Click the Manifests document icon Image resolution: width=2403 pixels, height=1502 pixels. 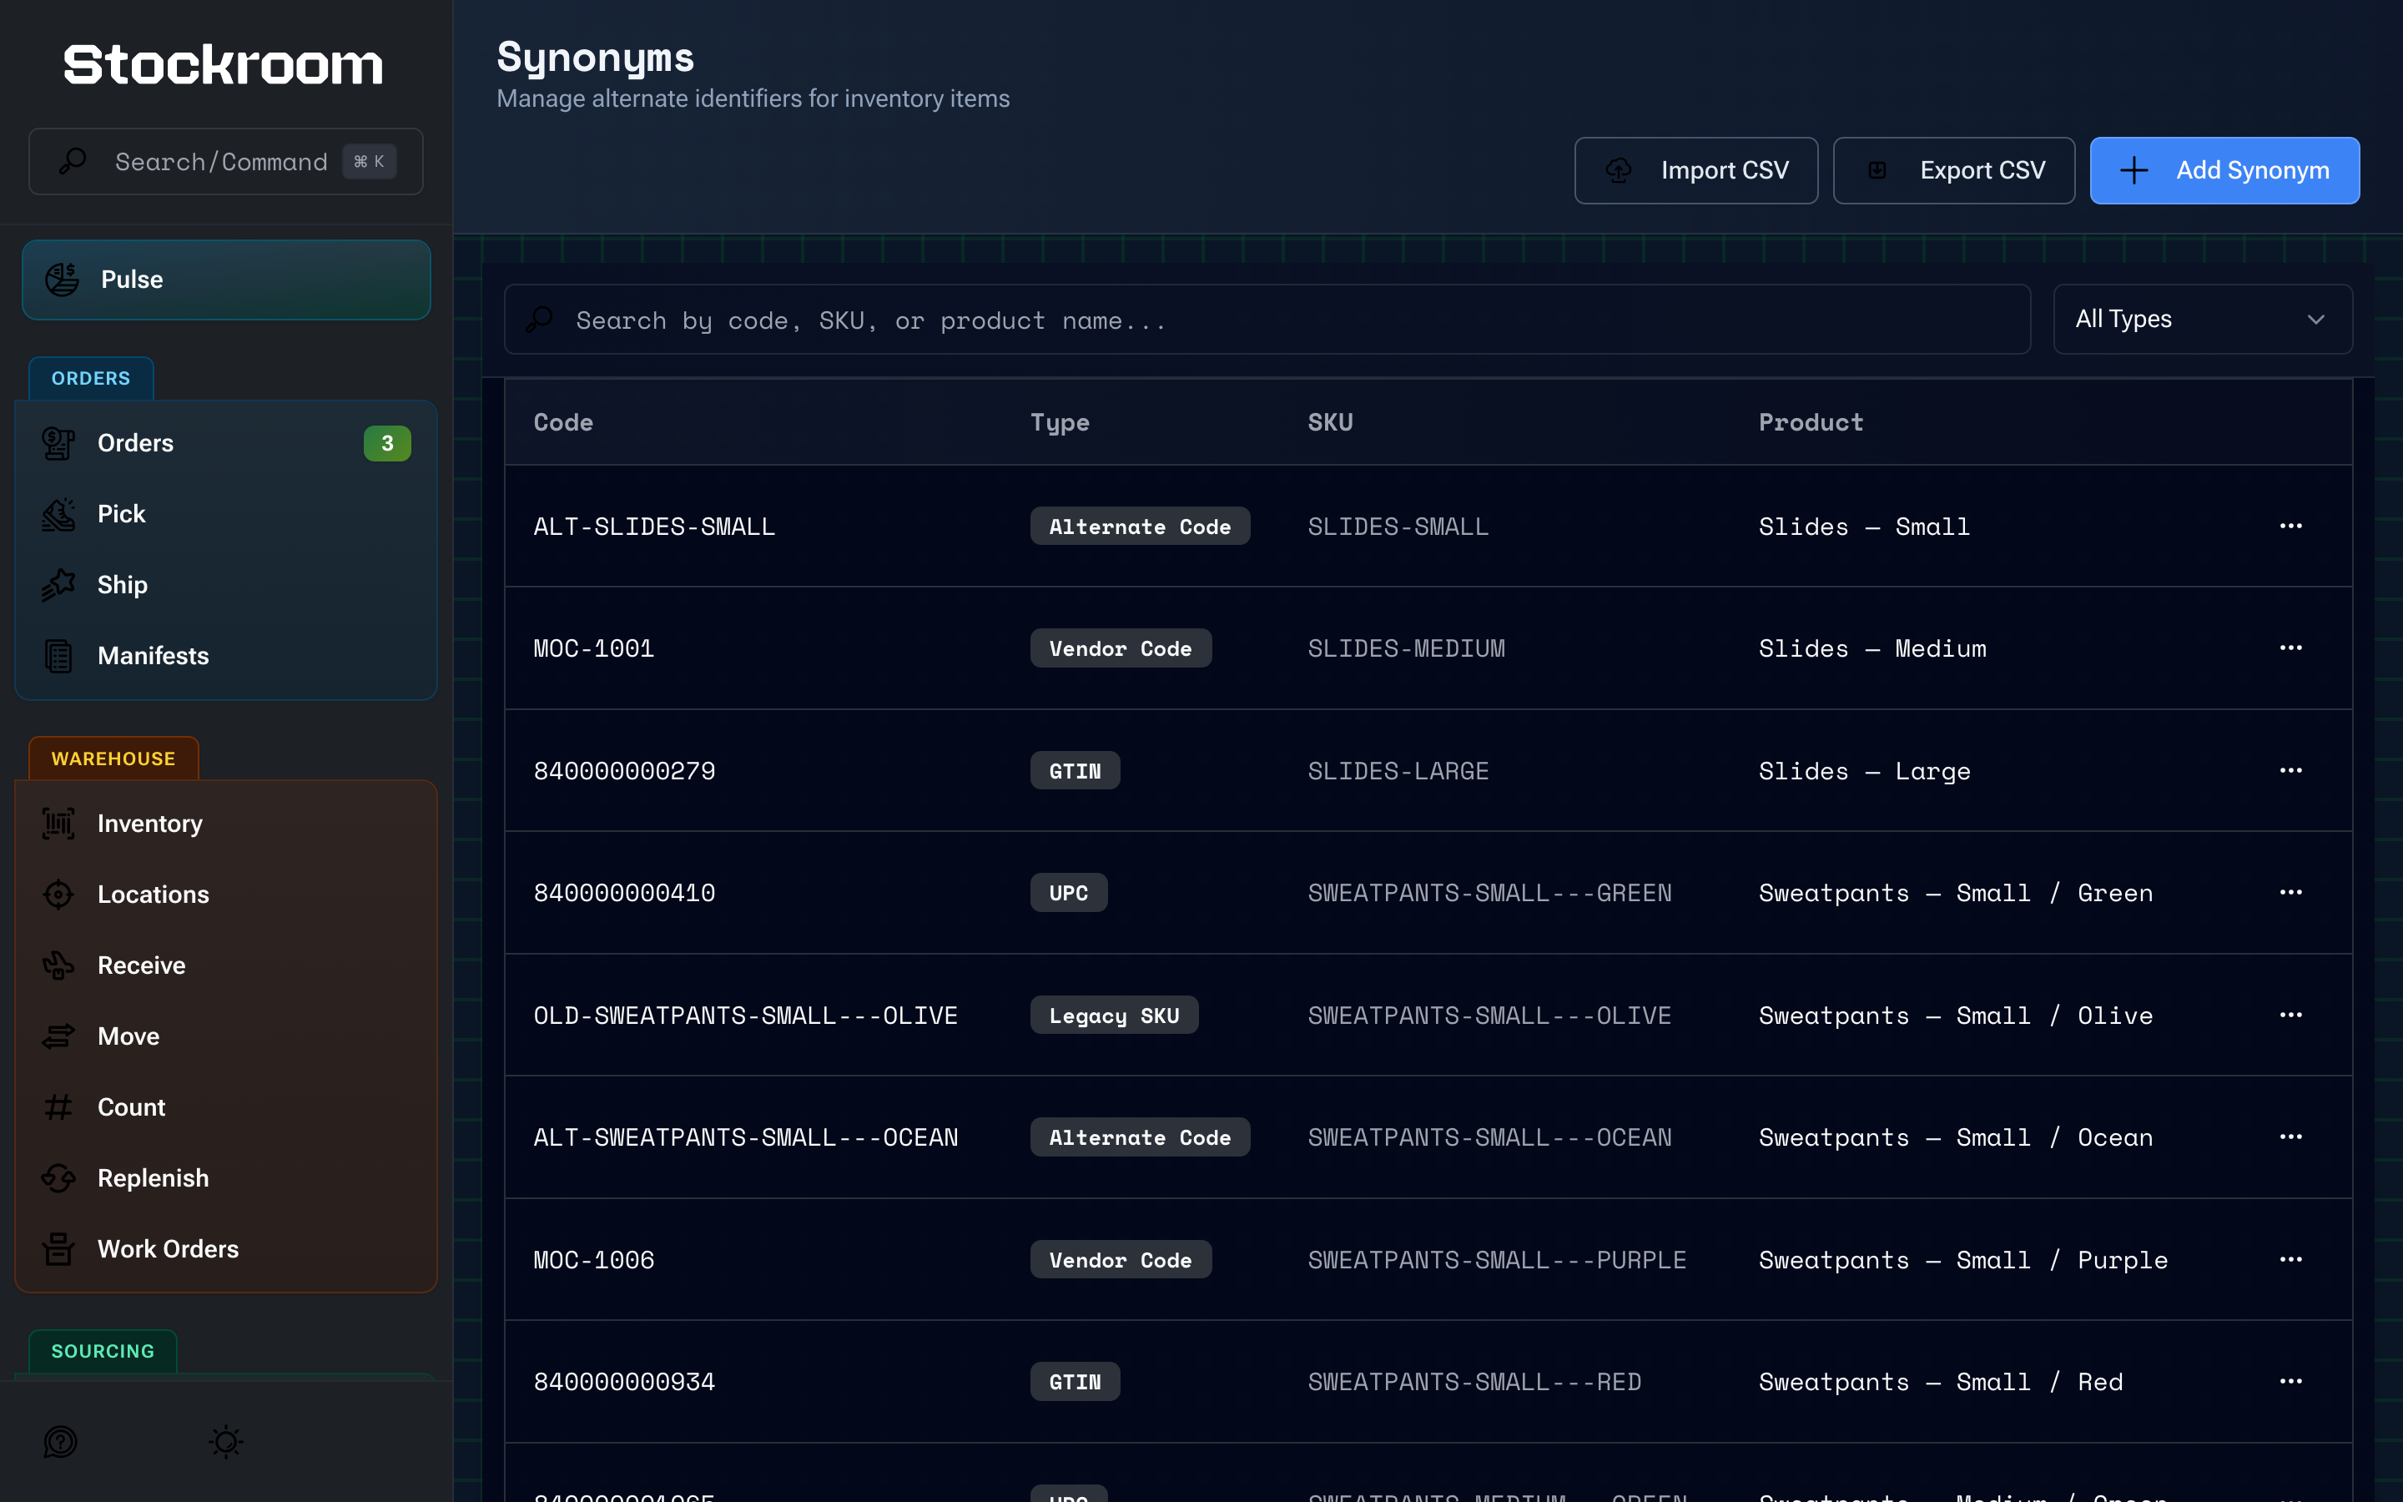[x=58, y=656]
